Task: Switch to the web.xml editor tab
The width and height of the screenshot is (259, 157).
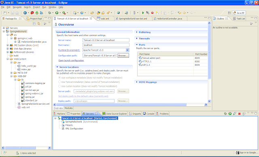Action: [x=105, y=19]
